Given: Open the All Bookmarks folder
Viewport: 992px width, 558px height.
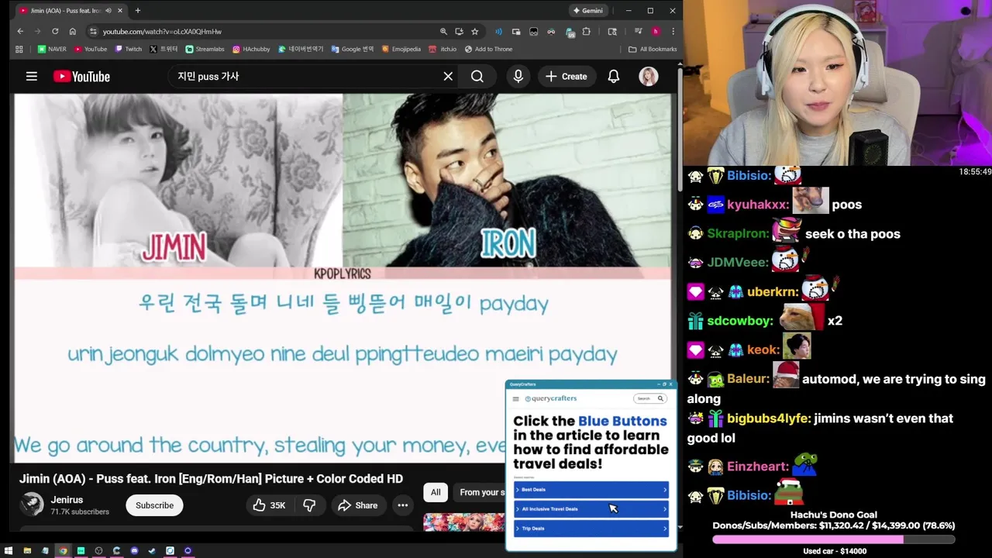Looking at the screenshot, I should coord(653,49).
